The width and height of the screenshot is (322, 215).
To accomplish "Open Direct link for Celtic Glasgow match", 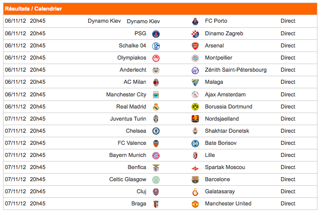I will 288,179.
